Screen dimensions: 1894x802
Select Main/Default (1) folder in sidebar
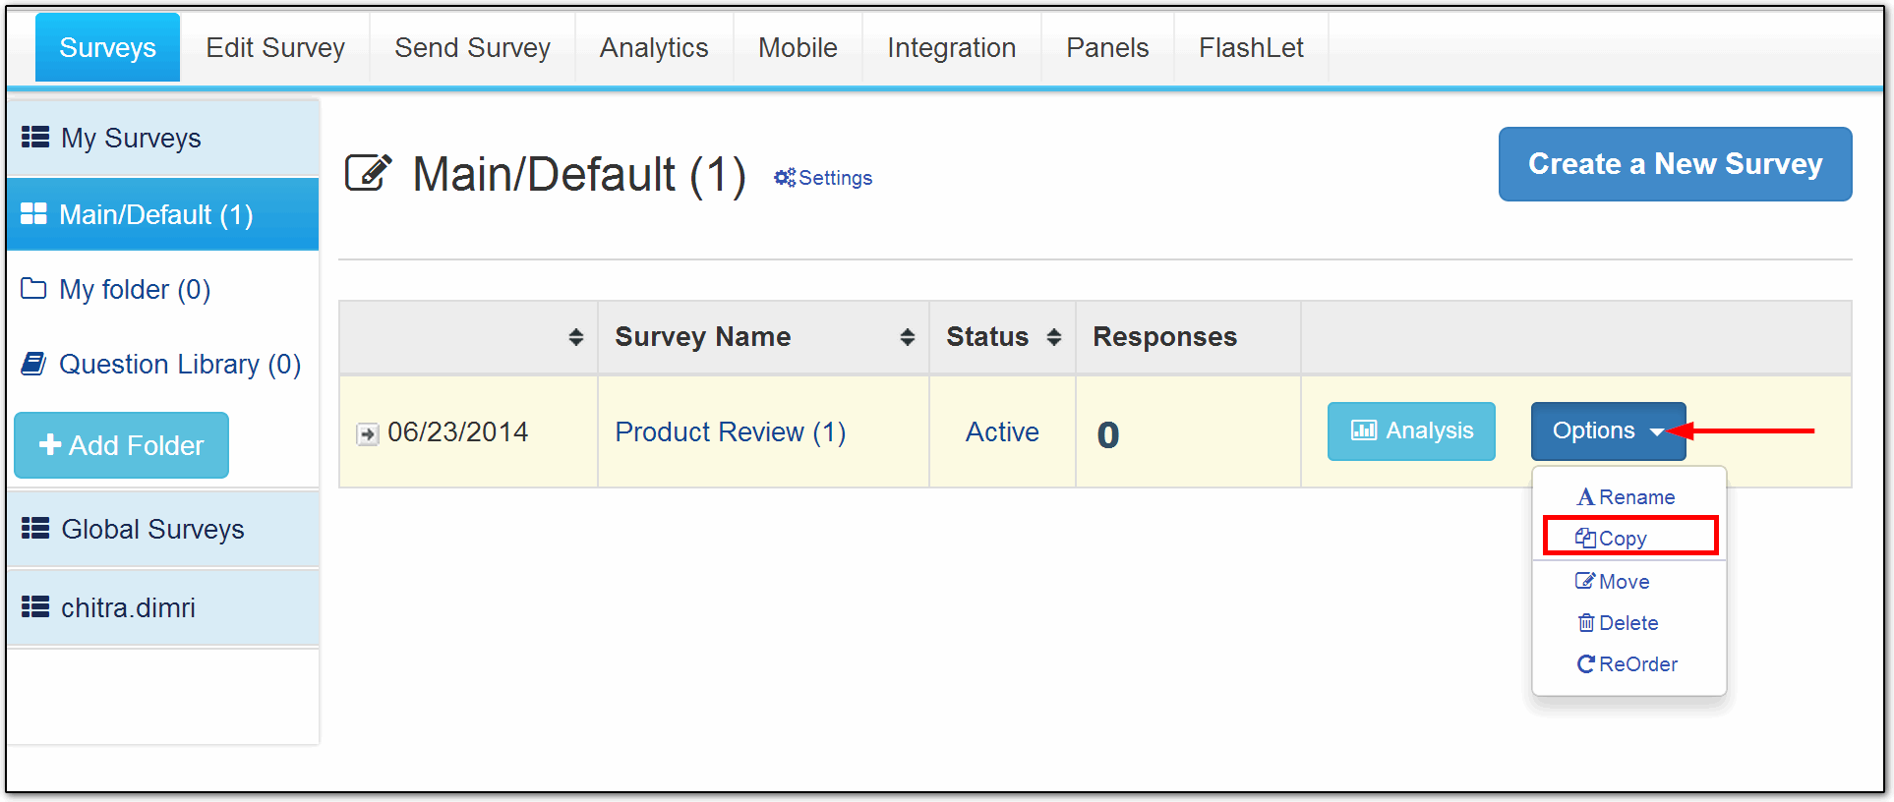pos(163,214)
